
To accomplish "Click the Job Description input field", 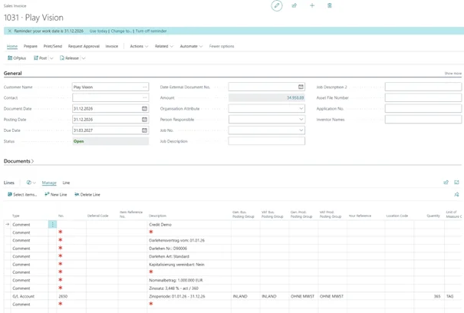I will click(266, 141).
